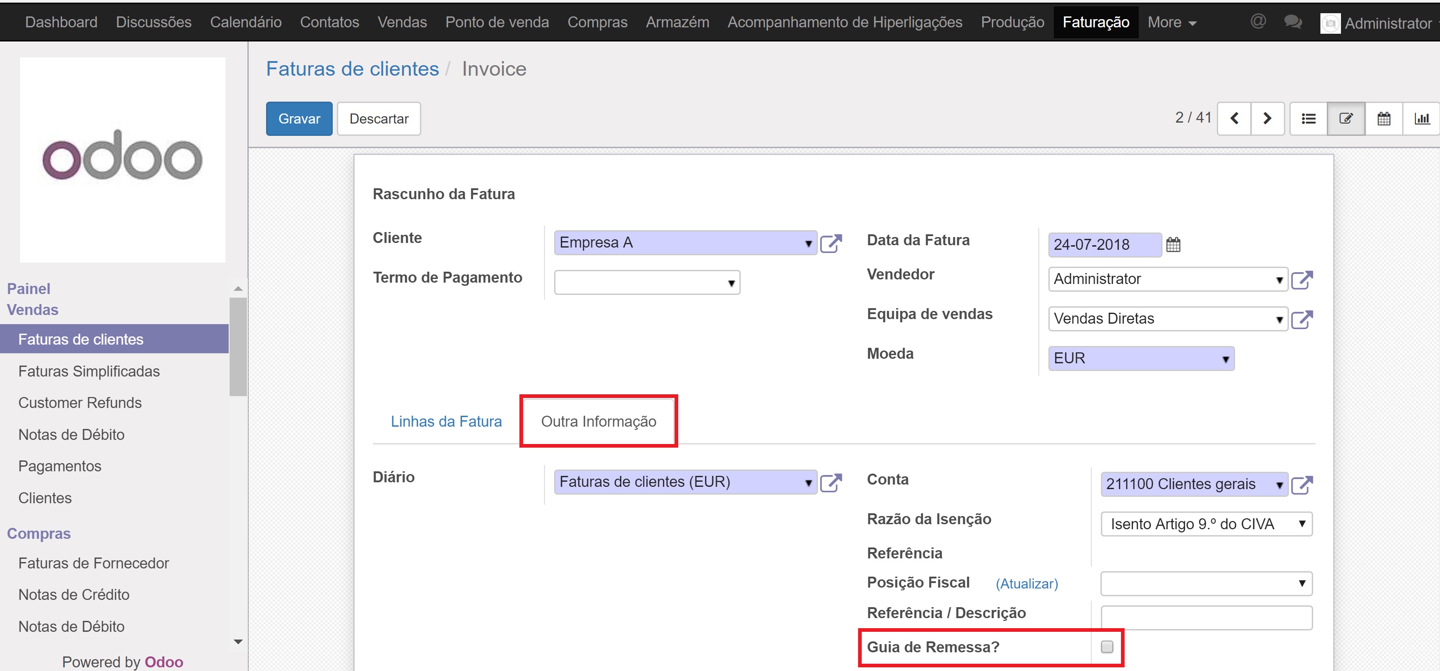Click the Referência / Descrição text field
1440x671 pixels.
1206,618
